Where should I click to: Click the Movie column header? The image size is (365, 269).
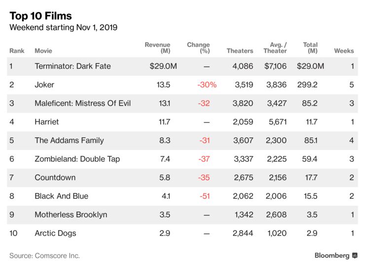(x=43, y=51)
